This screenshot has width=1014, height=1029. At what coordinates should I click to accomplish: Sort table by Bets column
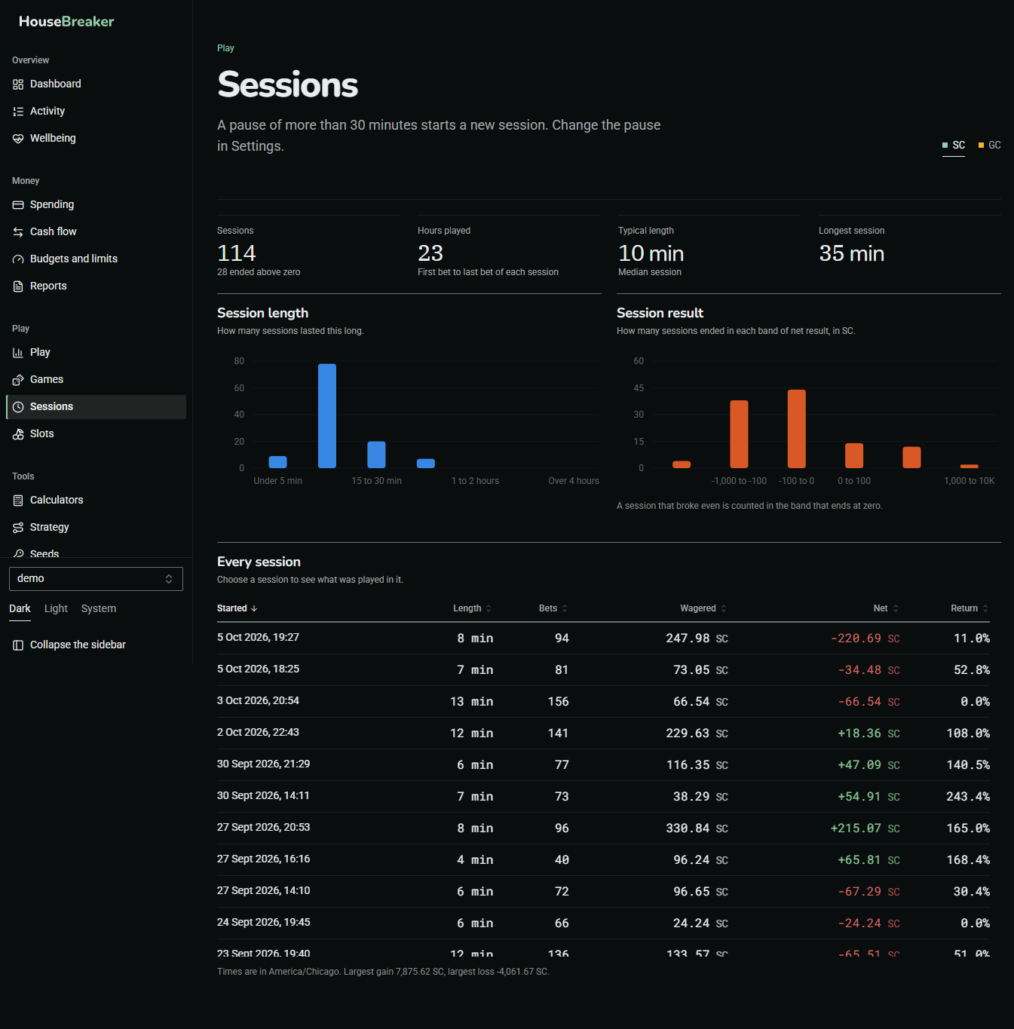553,608
